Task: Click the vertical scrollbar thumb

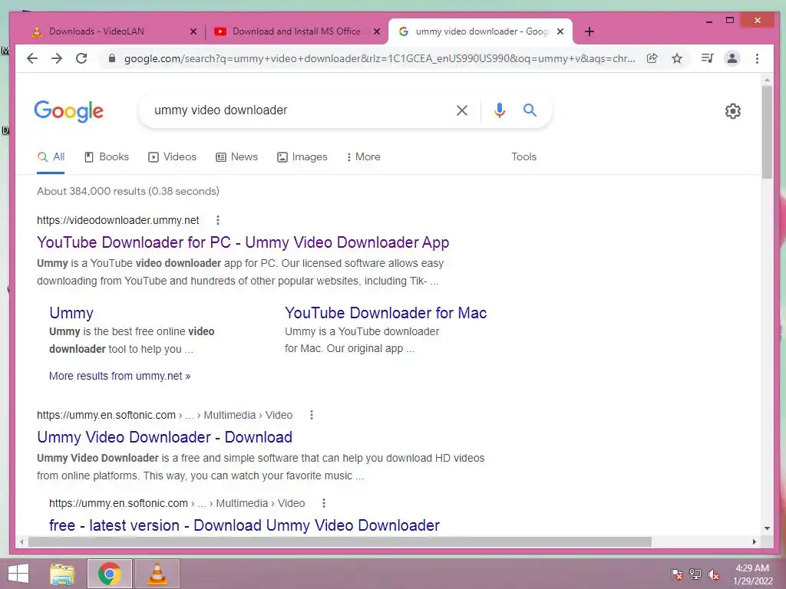Action: click(767, 132)
